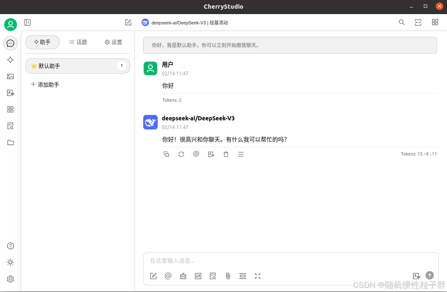
Task: Mention a model with the input @ icon
Action: point(168,276)
